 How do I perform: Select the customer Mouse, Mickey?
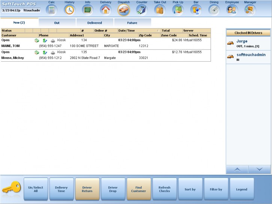[12, 58]
